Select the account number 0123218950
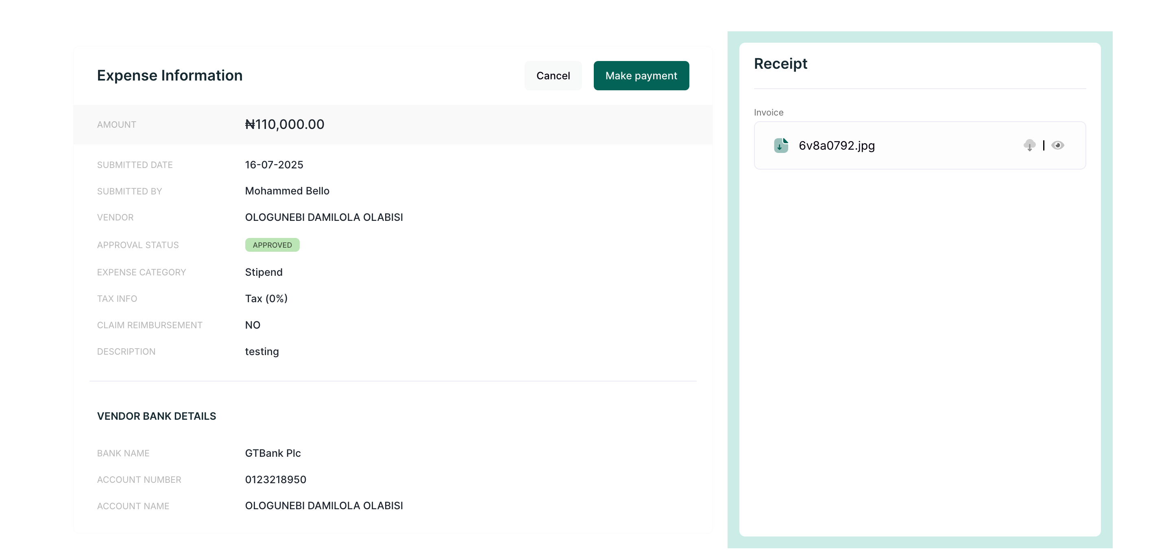Viewport: 1166px width, 556px height. point(275,480)
